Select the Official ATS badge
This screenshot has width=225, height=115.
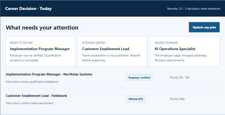click(136, 99)
